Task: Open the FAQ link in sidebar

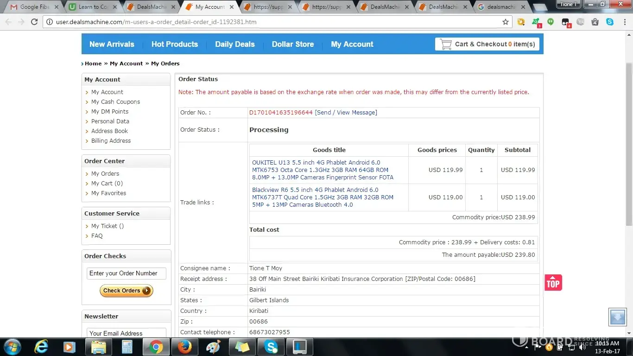Action: click(x=97, y=235)
